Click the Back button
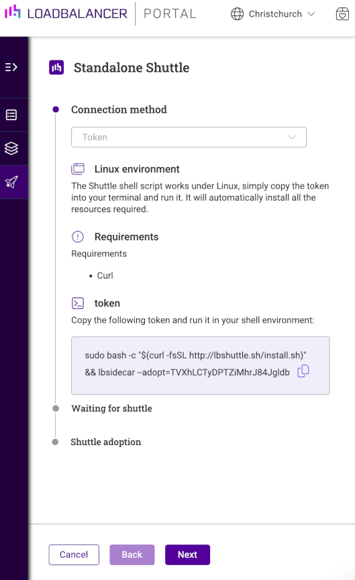This screenshot has height=580, width=355. click(132, 554)
